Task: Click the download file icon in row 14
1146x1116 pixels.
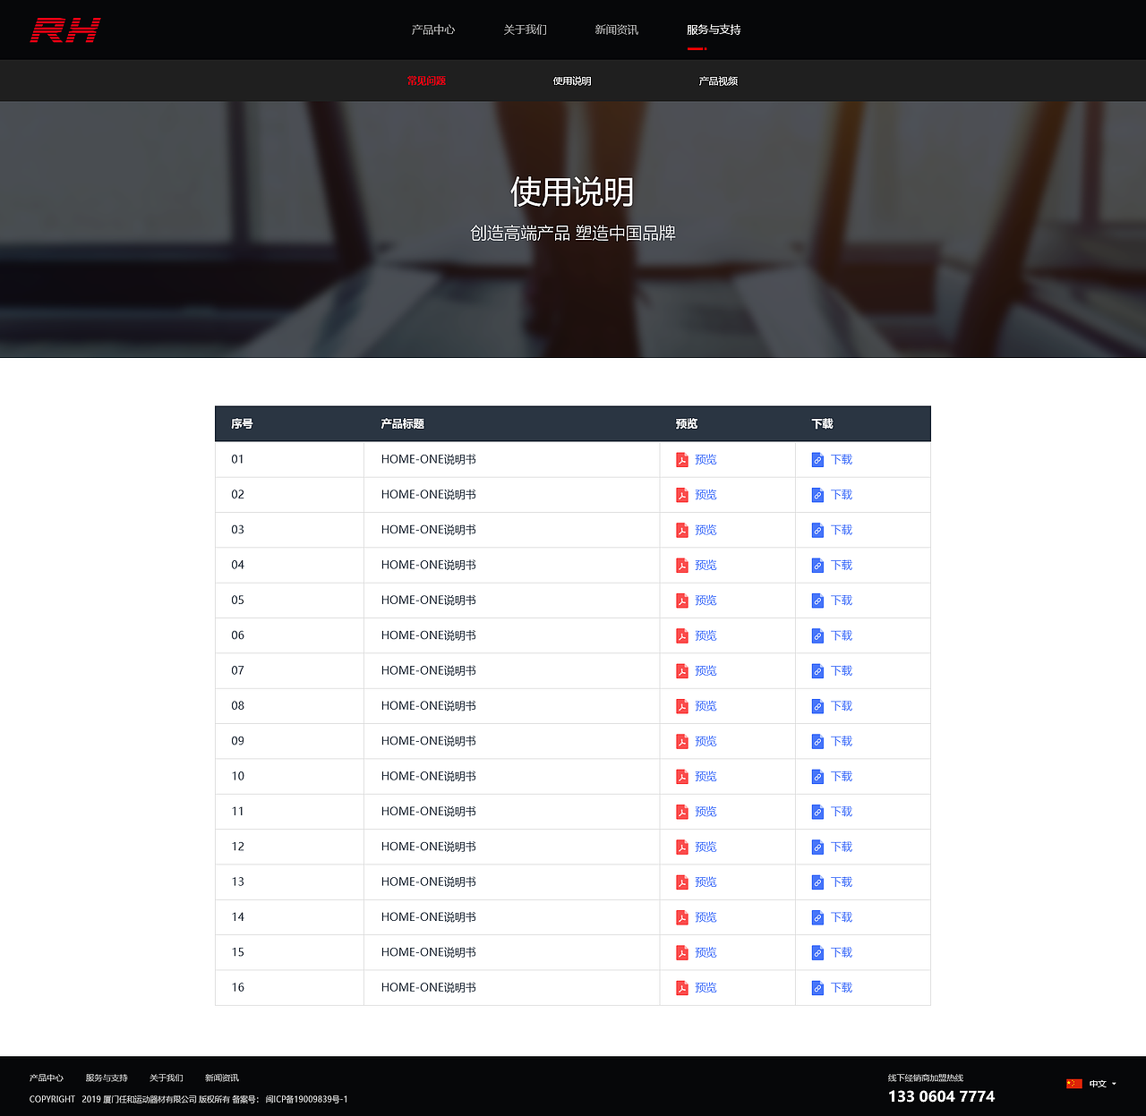Action: [817, 917]
